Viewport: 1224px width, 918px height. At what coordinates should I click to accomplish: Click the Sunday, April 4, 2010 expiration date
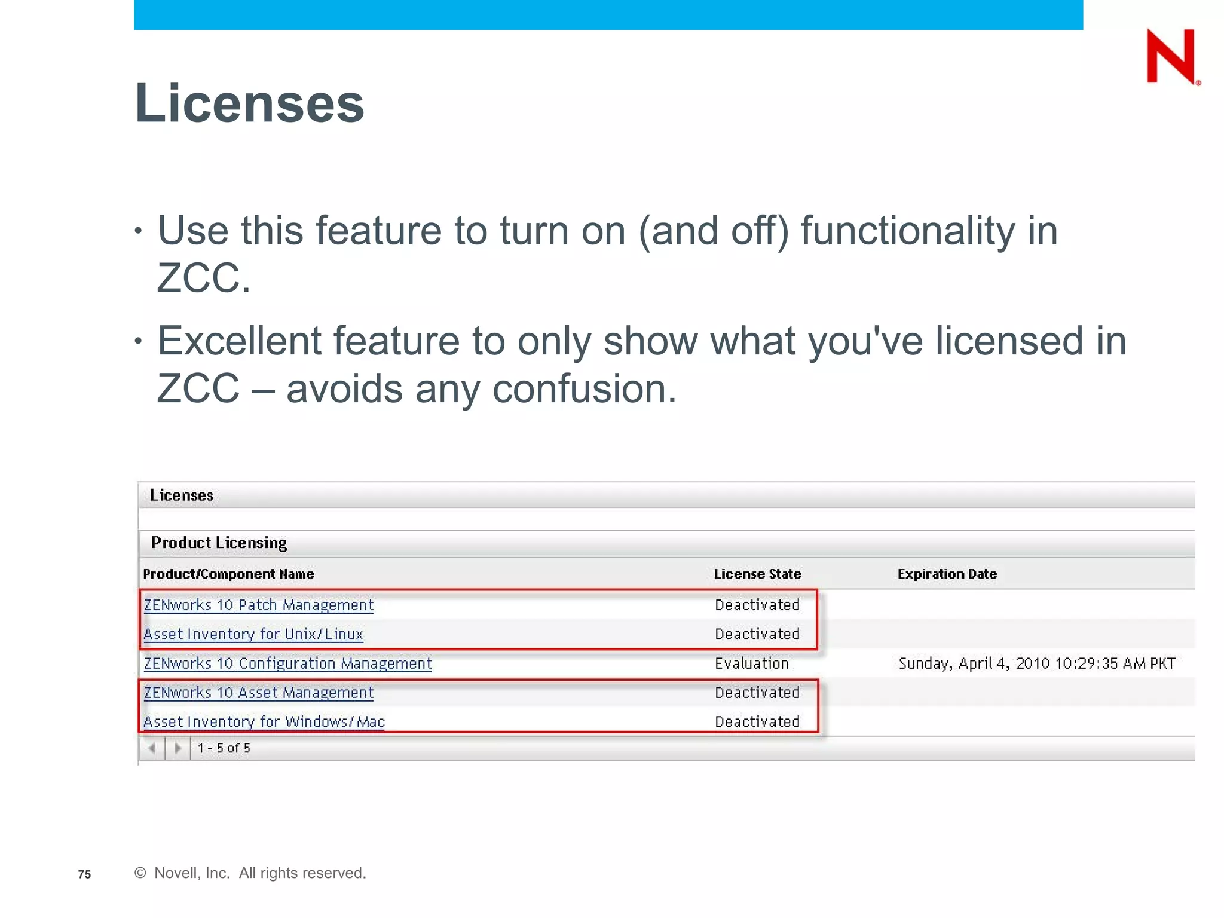click(1037, 663)
